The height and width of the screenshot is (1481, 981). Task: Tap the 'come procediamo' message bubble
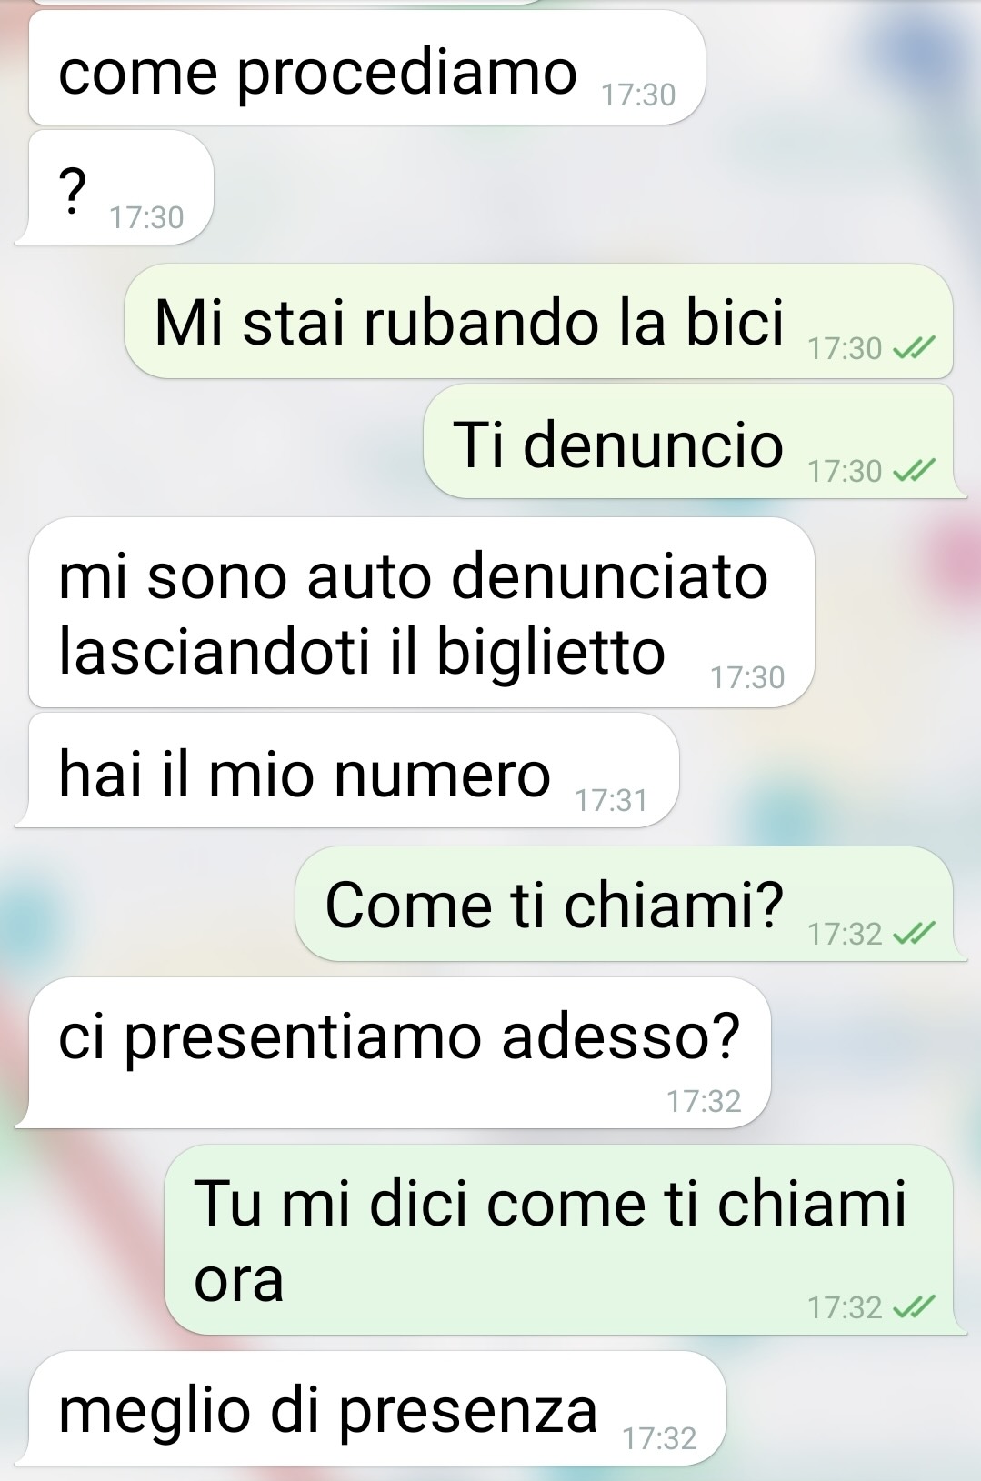pos(367,68)
